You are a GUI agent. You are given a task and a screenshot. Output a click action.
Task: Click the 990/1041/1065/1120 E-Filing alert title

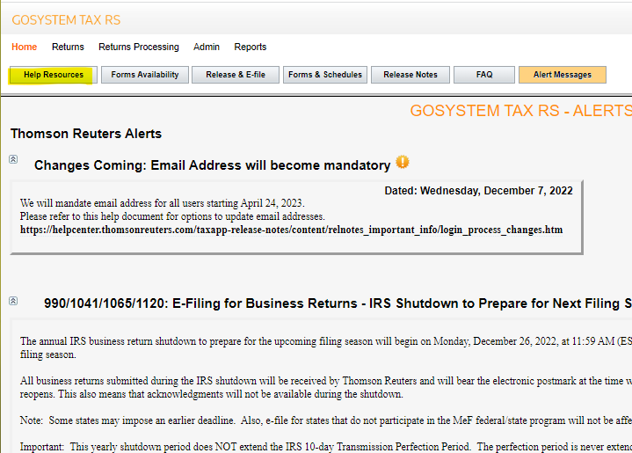[x=338, y=303]
